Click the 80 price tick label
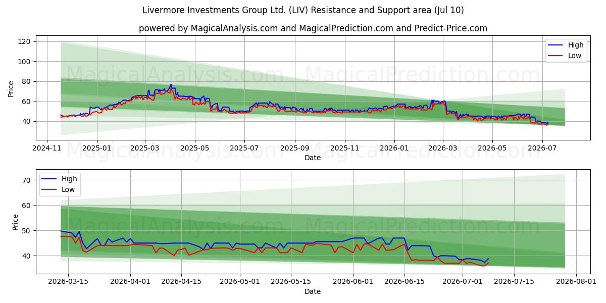This screenshot has height=303, width=606. (x=27, y=81)
